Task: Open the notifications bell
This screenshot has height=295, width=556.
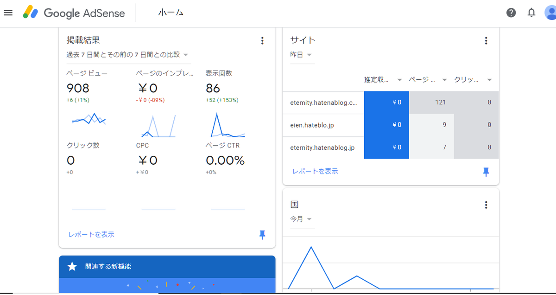Action: pos(531,13)
